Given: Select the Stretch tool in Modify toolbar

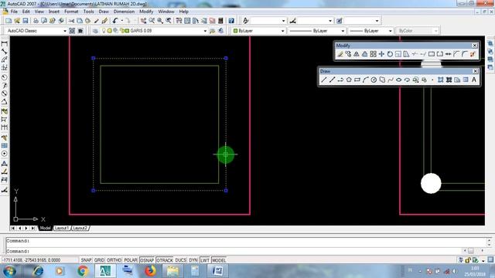Looking at the screenshot, I should coord(406,54).
